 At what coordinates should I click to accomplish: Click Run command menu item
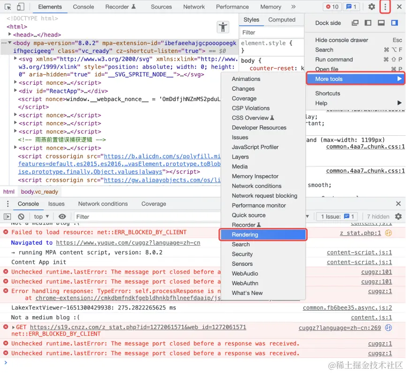[x=334, y=59]
